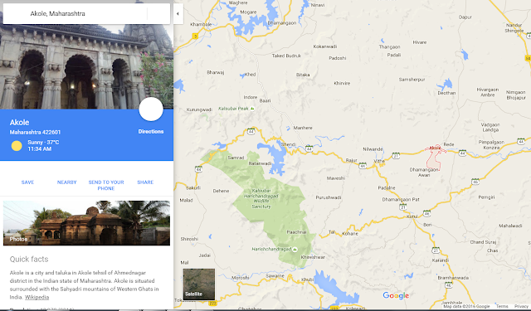Click the Shendi town label
This screenshot has width=531, height=311.
[x=289, y=144]
